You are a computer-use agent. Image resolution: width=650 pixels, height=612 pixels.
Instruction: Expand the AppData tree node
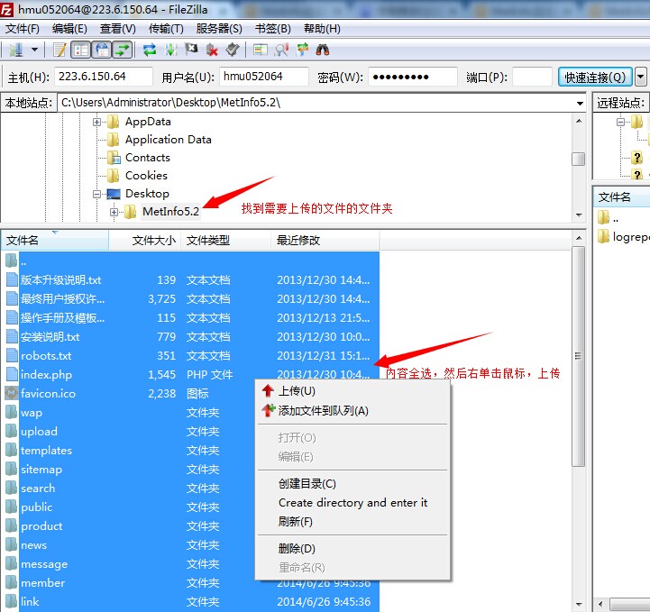[96, 122]
